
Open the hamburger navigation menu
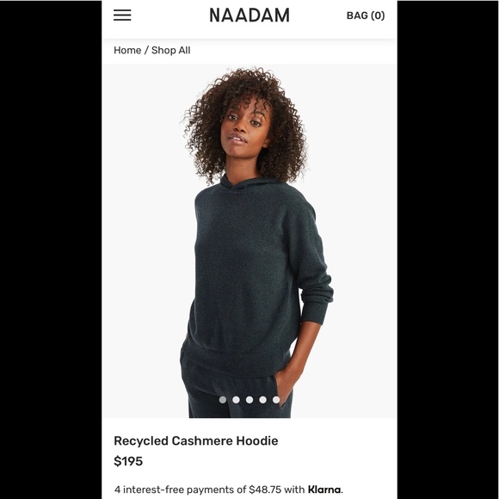(122, 15)
